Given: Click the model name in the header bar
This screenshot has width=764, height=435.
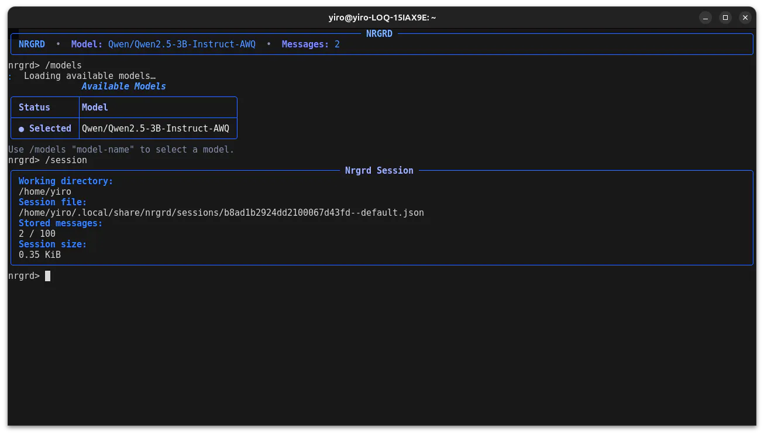Looking at the screenshot, I should click(182, 44).
